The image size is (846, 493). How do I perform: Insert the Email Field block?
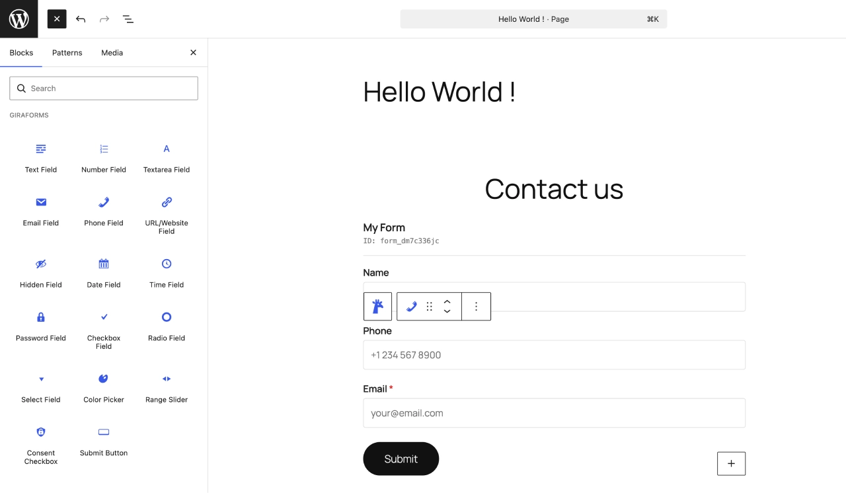(41, 211)
